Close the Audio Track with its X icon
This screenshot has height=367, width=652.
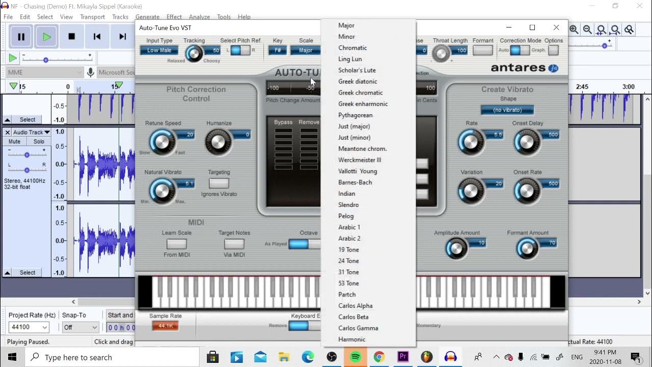point(8,132)
